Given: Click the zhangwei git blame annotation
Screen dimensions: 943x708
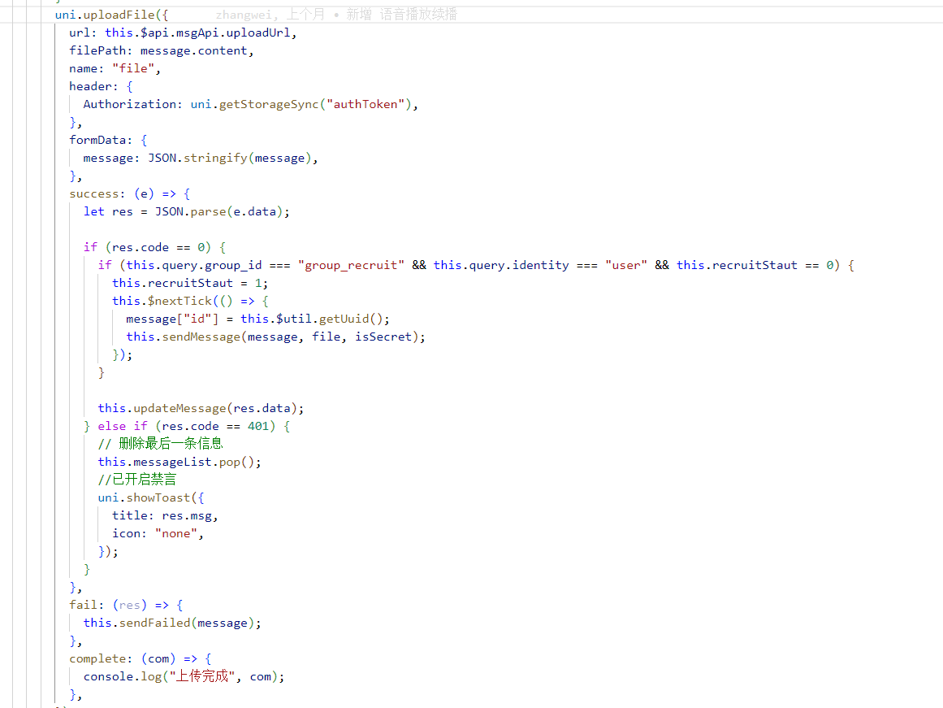Looking at the screenshot, I should [336, 15].
